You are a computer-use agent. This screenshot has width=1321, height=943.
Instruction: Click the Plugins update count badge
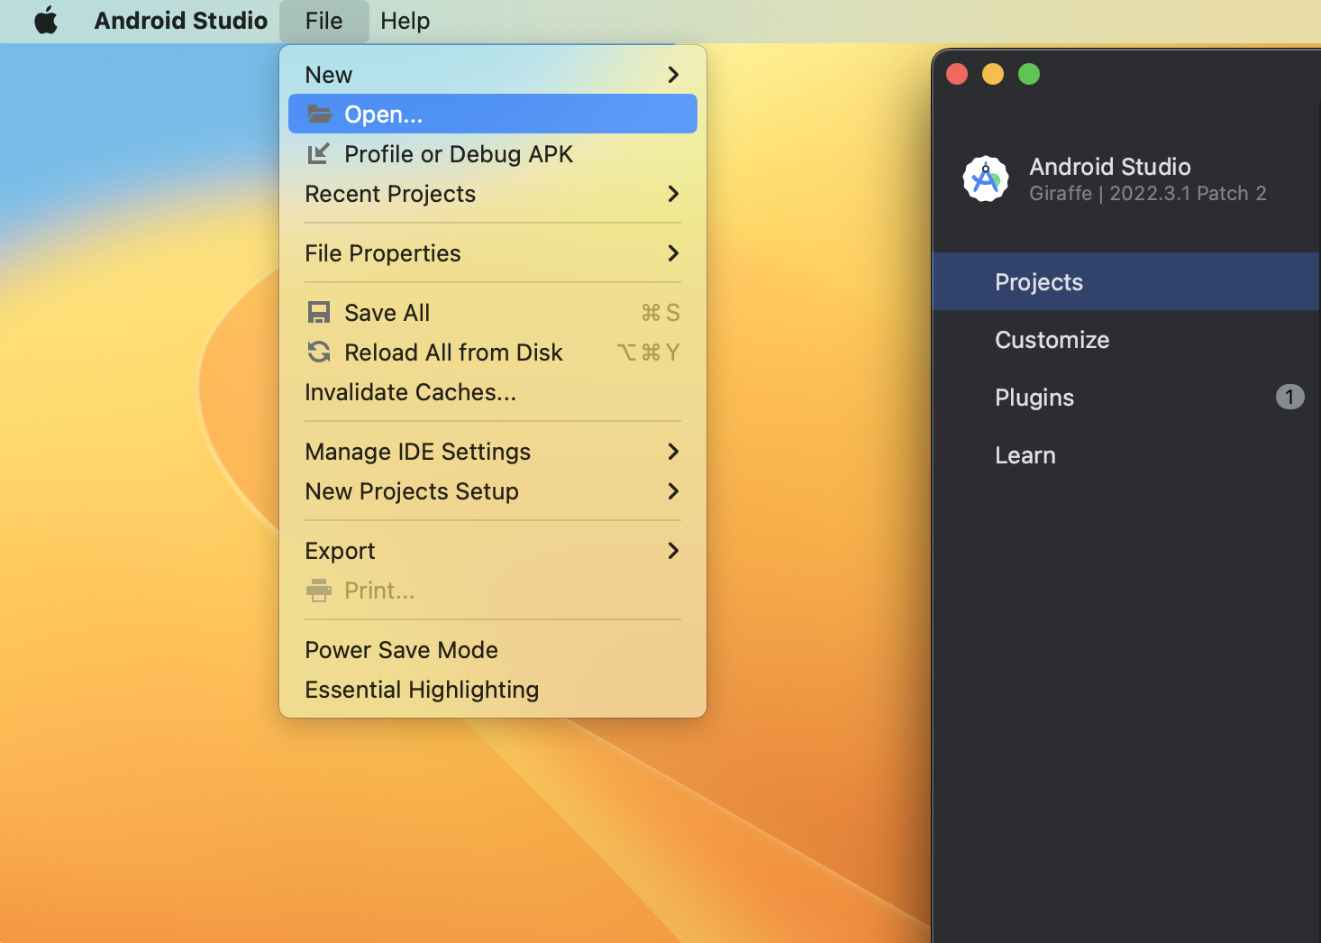pyautogui.click(x=1289, y=397)
